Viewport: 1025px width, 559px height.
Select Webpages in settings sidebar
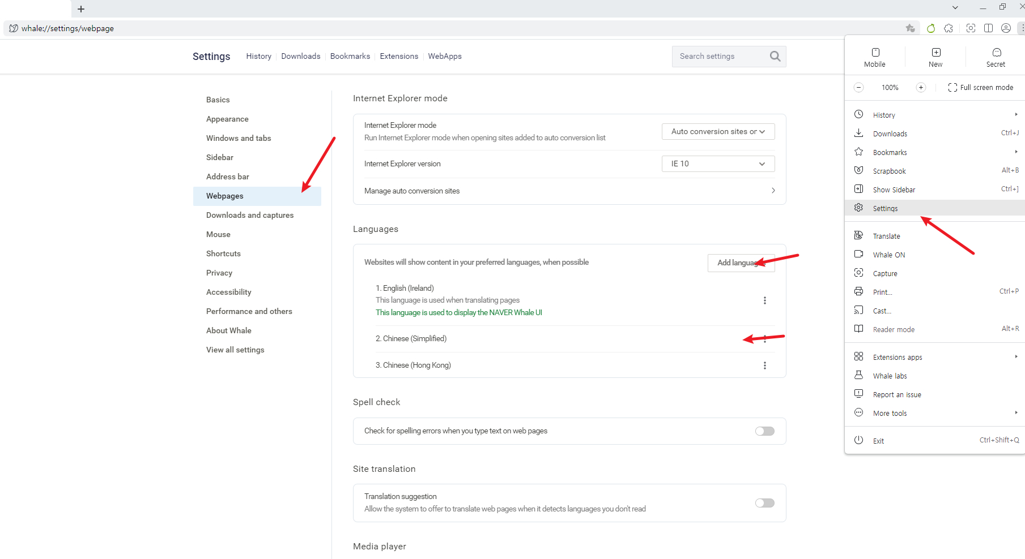[x=257, y=196]
